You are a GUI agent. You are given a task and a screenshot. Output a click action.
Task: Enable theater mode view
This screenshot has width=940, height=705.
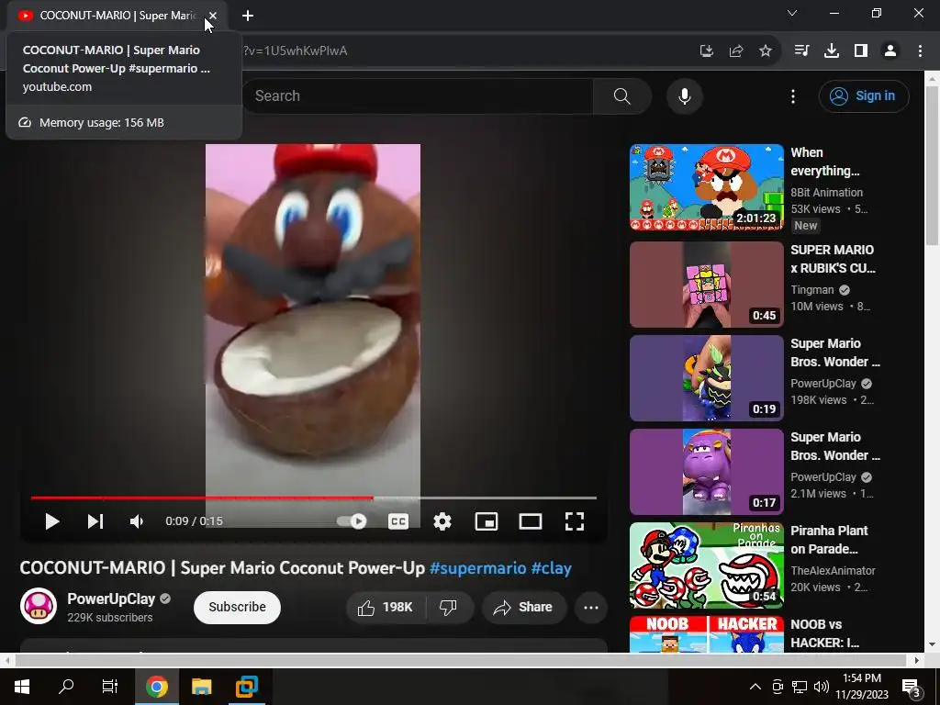point(531,521)
